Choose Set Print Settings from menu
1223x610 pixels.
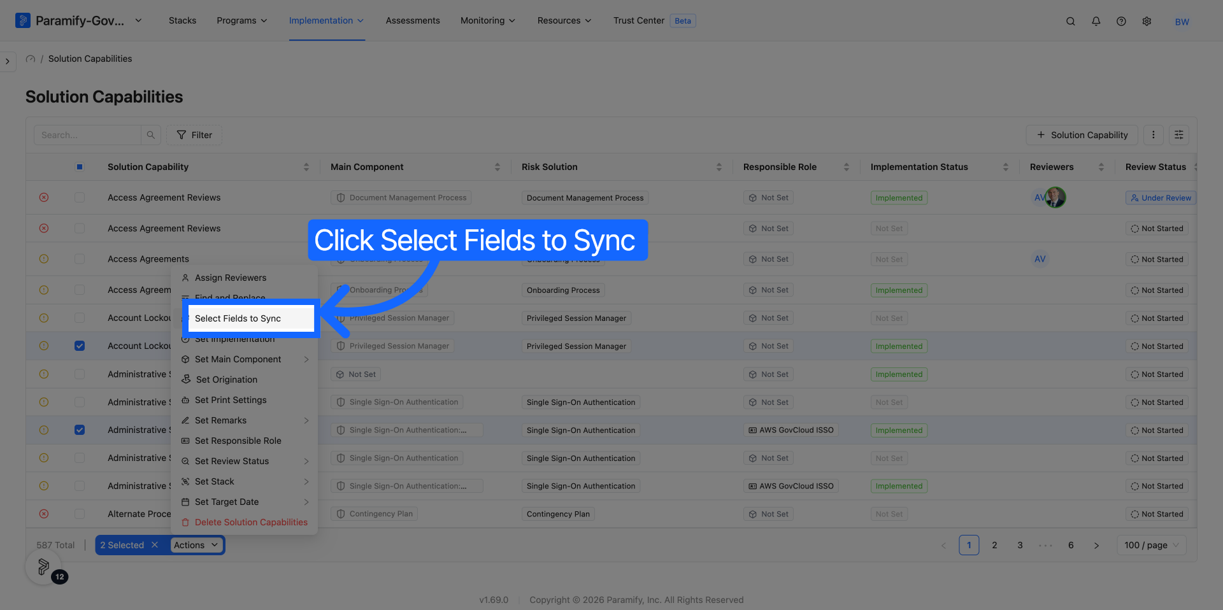click(x=245, y=400)
